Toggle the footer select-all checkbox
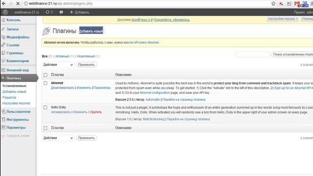The image size is (313, 176). pyautogui.click(x=45, y=128)
